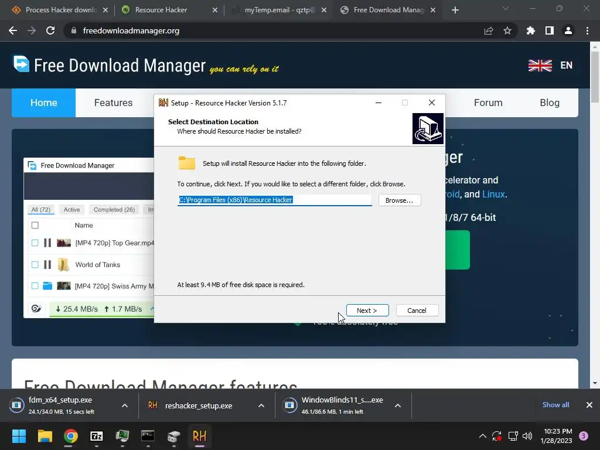The image size is (600, 450).
Task: Cancel the Resource Hacker setup
Action: click(417, 311)
